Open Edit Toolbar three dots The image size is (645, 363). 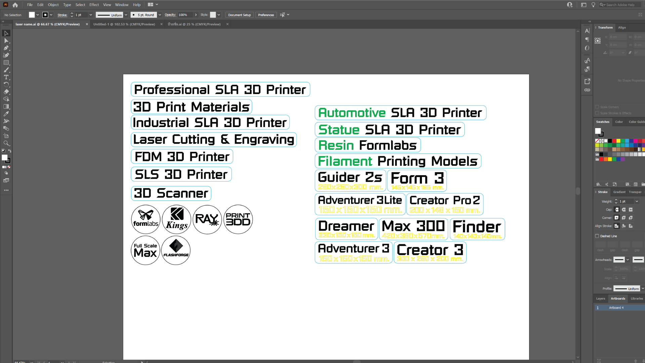pos(6,190)
